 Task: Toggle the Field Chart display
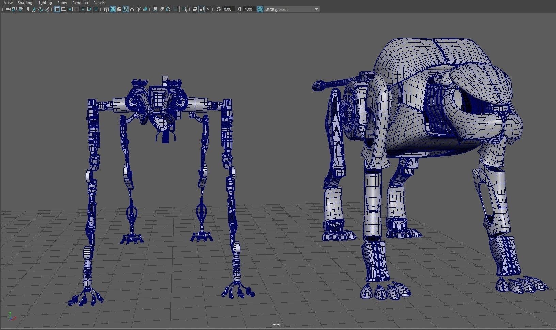[x=83, y=9]
